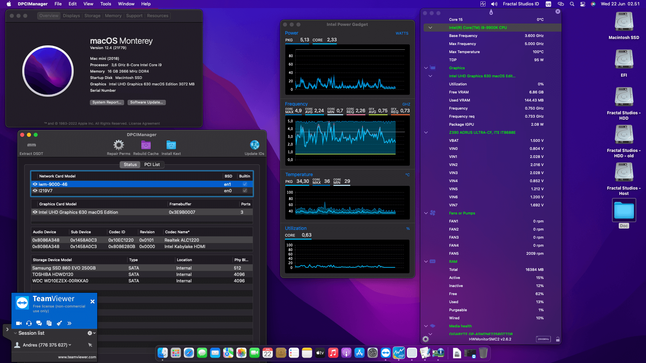Collapse Z390 AORUS ULTRA-CF sensor group
Screen dimensions: 646x363
tap(426, 132)
